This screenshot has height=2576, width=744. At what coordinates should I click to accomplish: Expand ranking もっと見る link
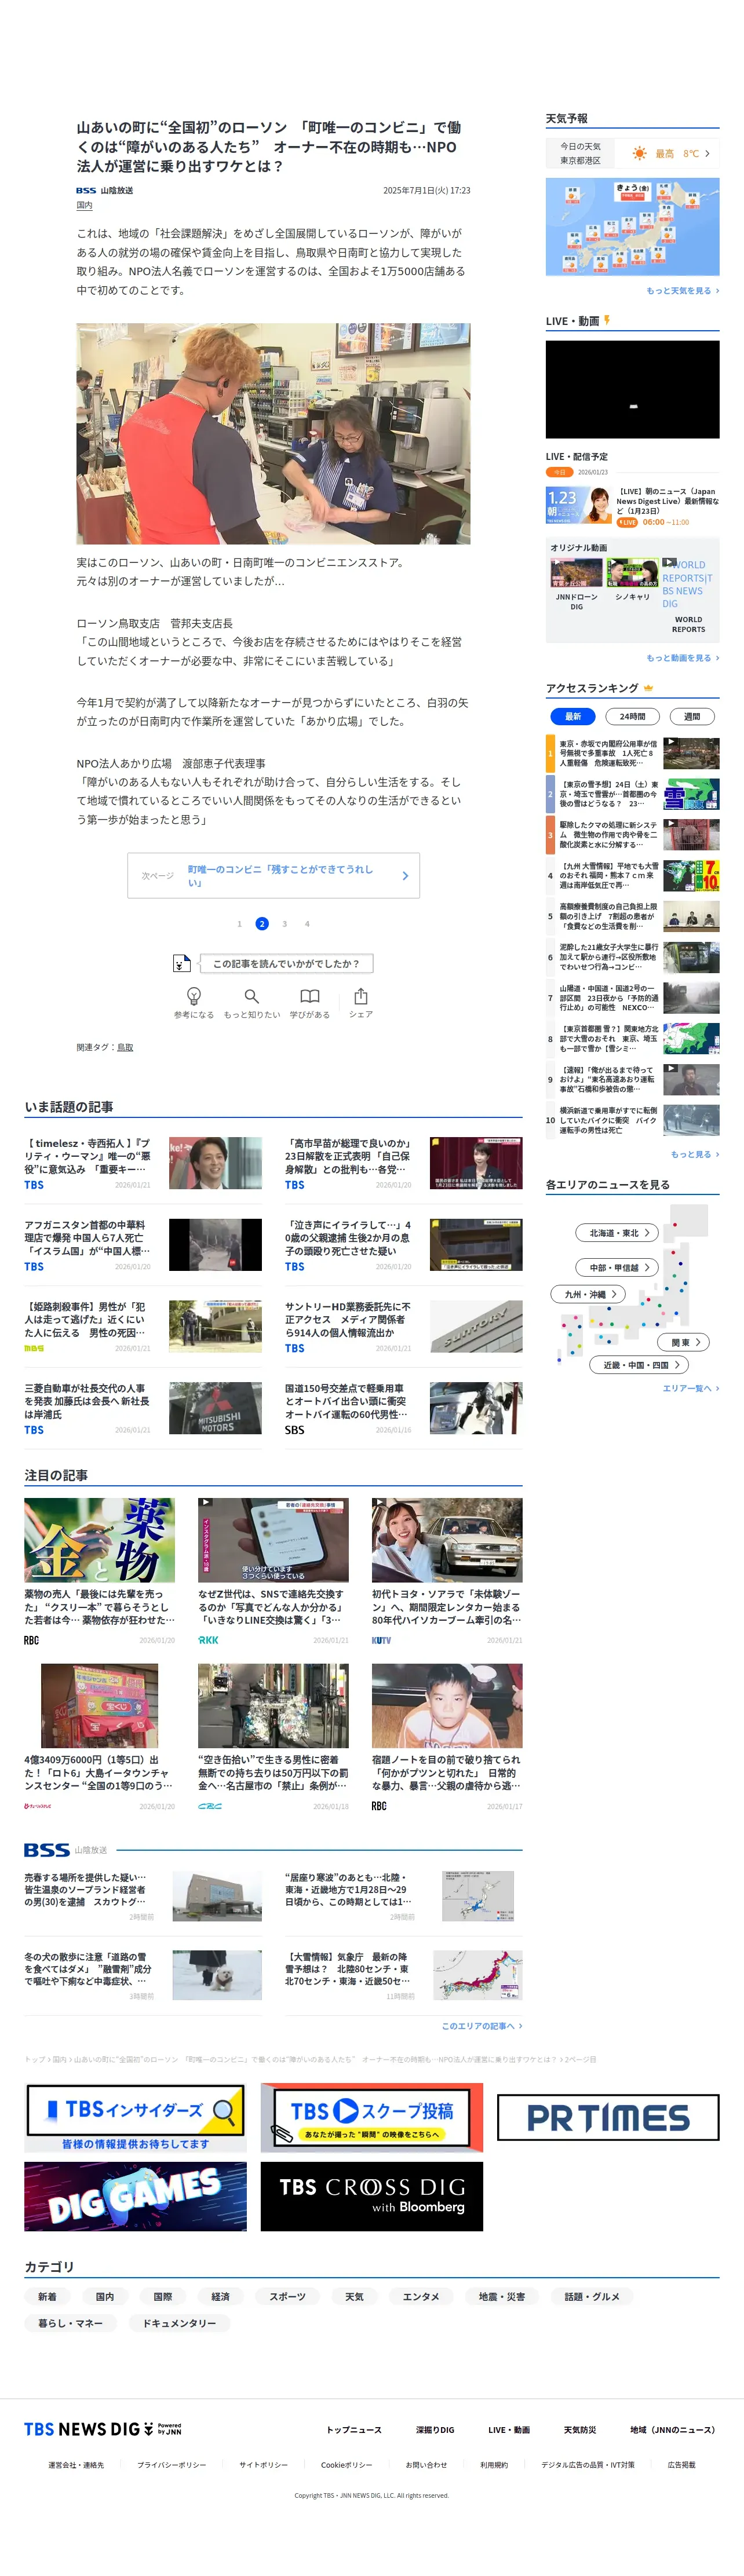pos(695,1154)
